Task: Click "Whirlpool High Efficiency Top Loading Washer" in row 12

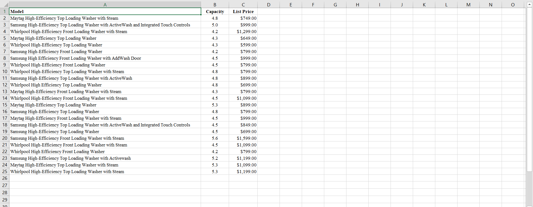Action: (x=105, y=85)
